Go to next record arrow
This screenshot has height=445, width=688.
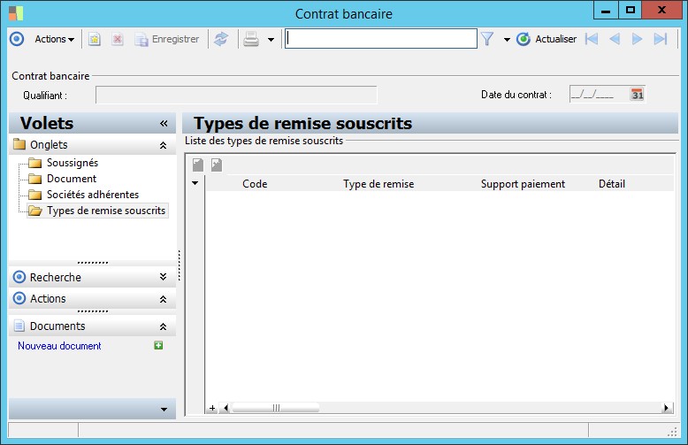637,39
